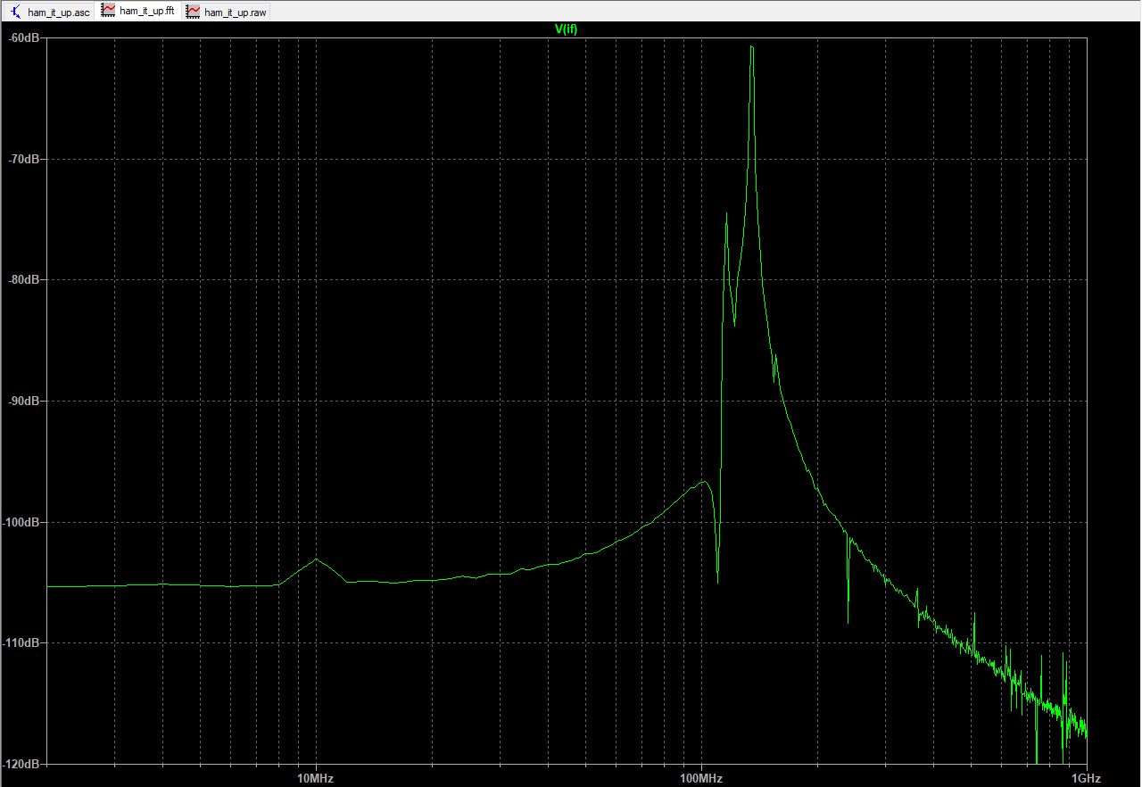
Task: Click the waveform icon on ham_it_up.raw tab
Action: [194, 12]
